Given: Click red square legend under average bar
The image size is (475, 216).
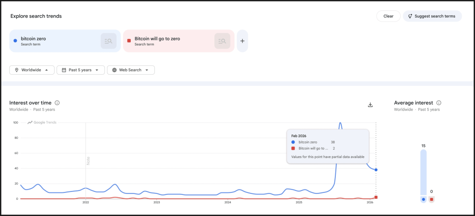Looking at the screenshot, I should tap(431, 199).
